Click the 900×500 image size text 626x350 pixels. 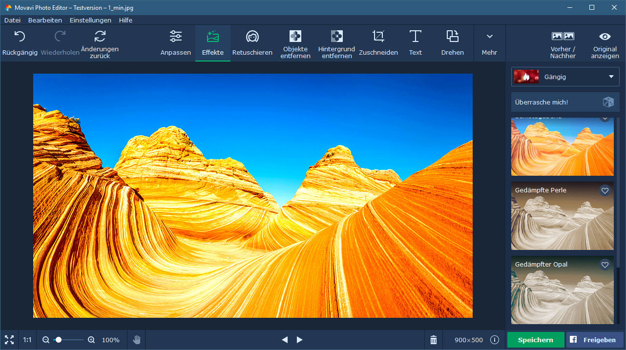click(468, 340)
